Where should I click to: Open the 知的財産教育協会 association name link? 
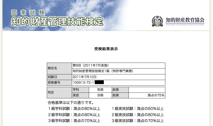[185, 20]
